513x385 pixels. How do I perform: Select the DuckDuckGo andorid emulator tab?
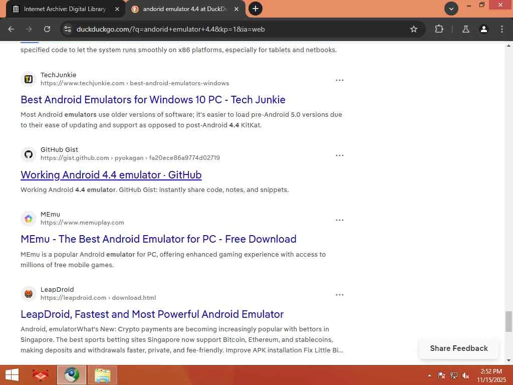(185, 9)
